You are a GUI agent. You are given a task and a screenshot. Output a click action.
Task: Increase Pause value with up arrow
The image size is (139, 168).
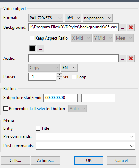point(59,75)
